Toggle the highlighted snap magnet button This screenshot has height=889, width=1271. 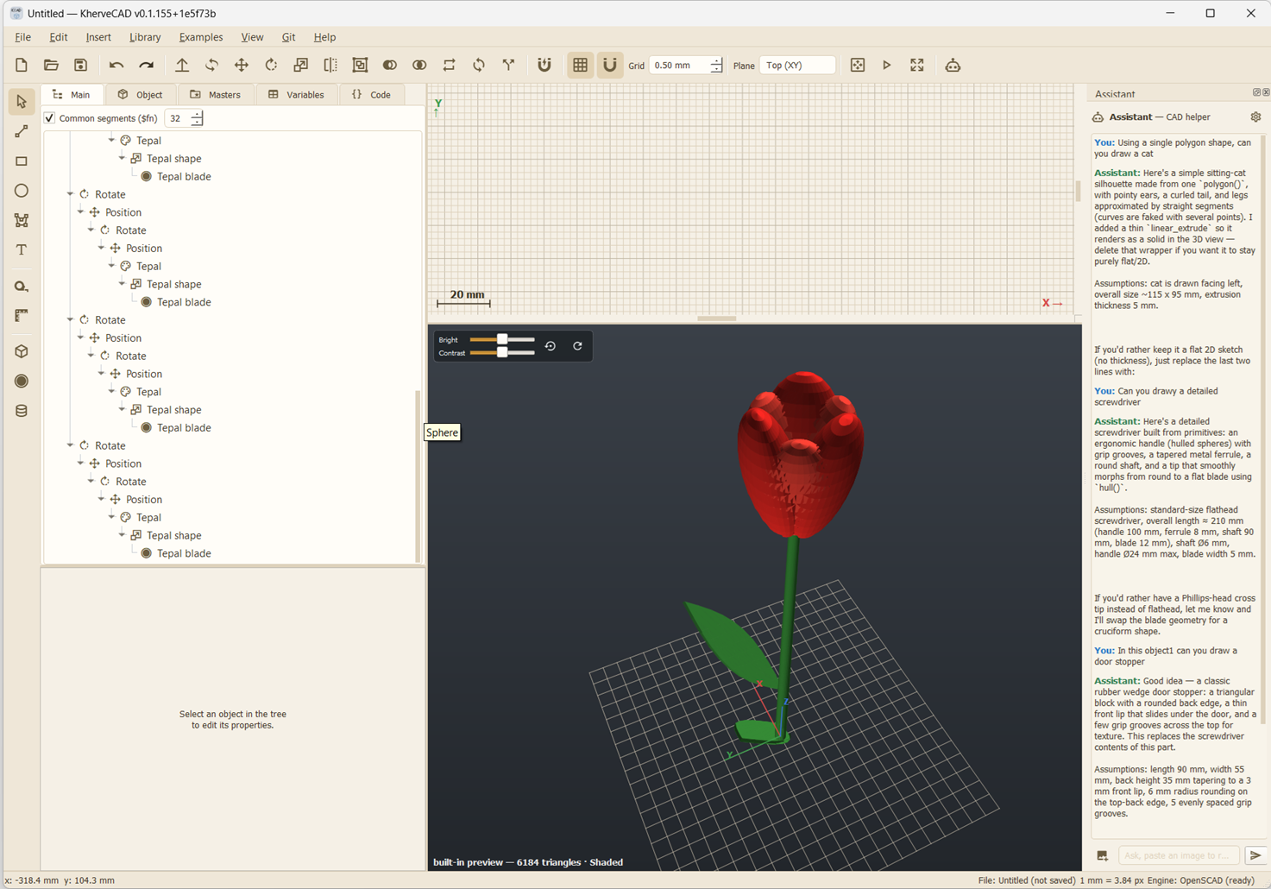point(610,66)
